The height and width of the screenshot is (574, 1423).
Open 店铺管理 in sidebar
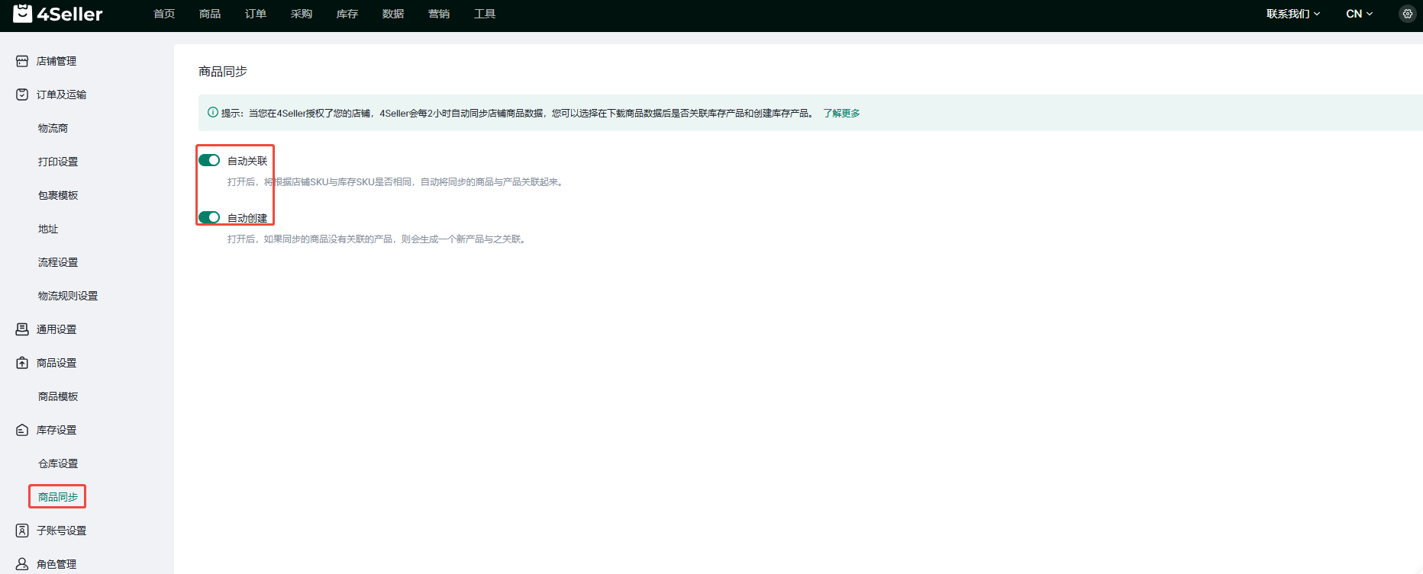(x=56, y=61)
